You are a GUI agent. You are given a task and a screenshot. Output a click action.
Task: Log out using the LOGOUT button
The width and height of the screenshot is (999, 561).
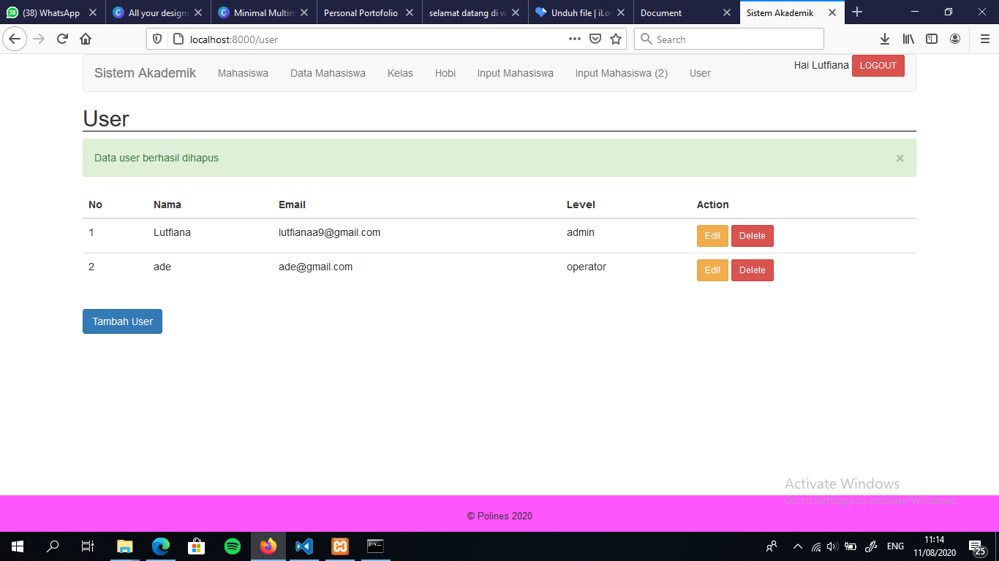[878, 66]
